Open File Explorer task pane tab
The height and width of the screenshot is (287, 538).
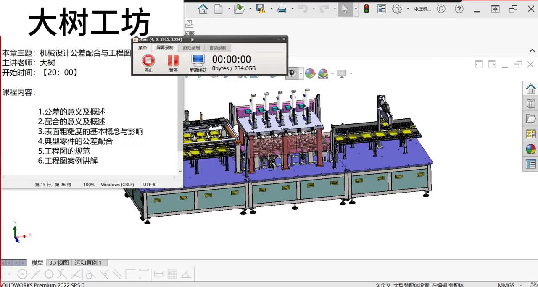tap(531, 119)
